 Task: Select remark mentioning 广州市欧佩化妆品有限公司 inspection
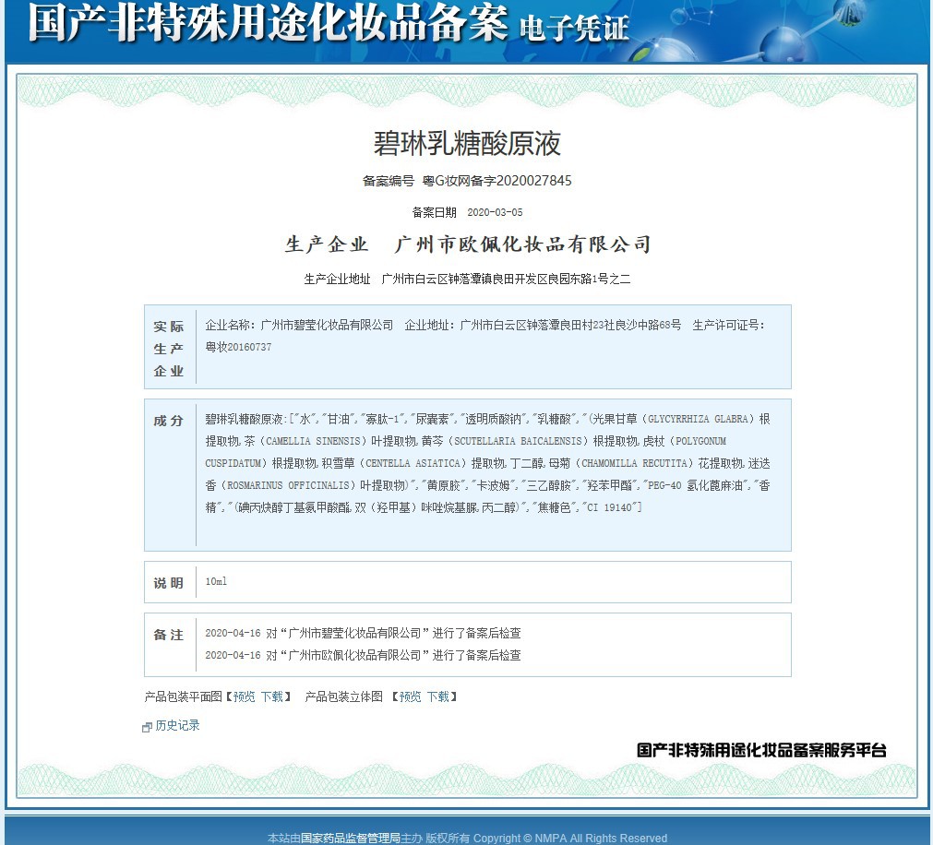[363, 655]
